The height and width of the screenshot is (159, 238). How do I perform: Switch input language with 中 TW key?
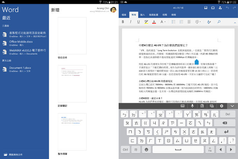pos(210,150)
